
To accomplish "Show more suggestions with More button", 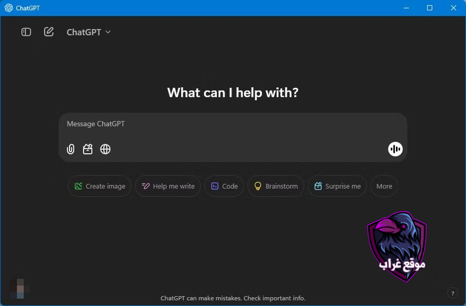I will pyautogui.click(x=384, y=186).
